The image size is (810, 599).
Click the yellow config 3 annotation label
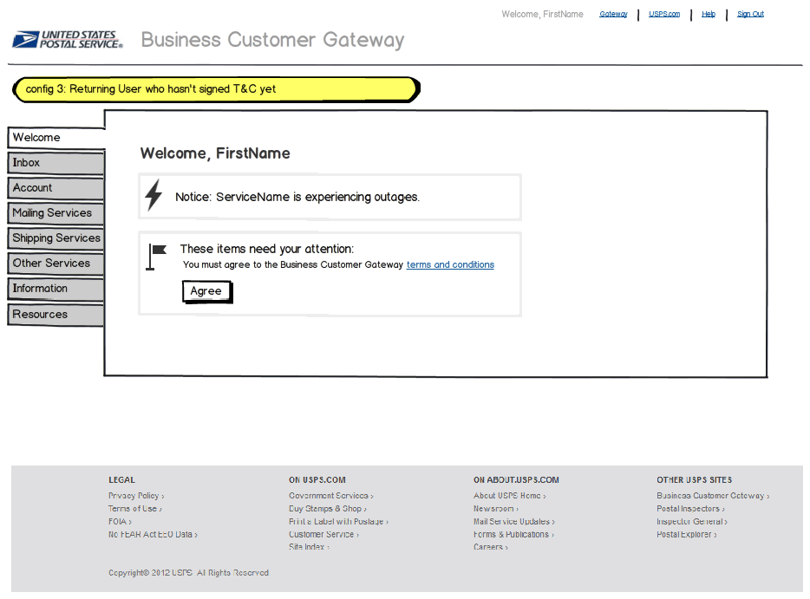(x=216, y=89)
